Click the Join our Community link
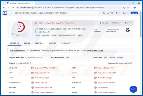The height and width of the screenshot is (96, 143). [18, 51]
